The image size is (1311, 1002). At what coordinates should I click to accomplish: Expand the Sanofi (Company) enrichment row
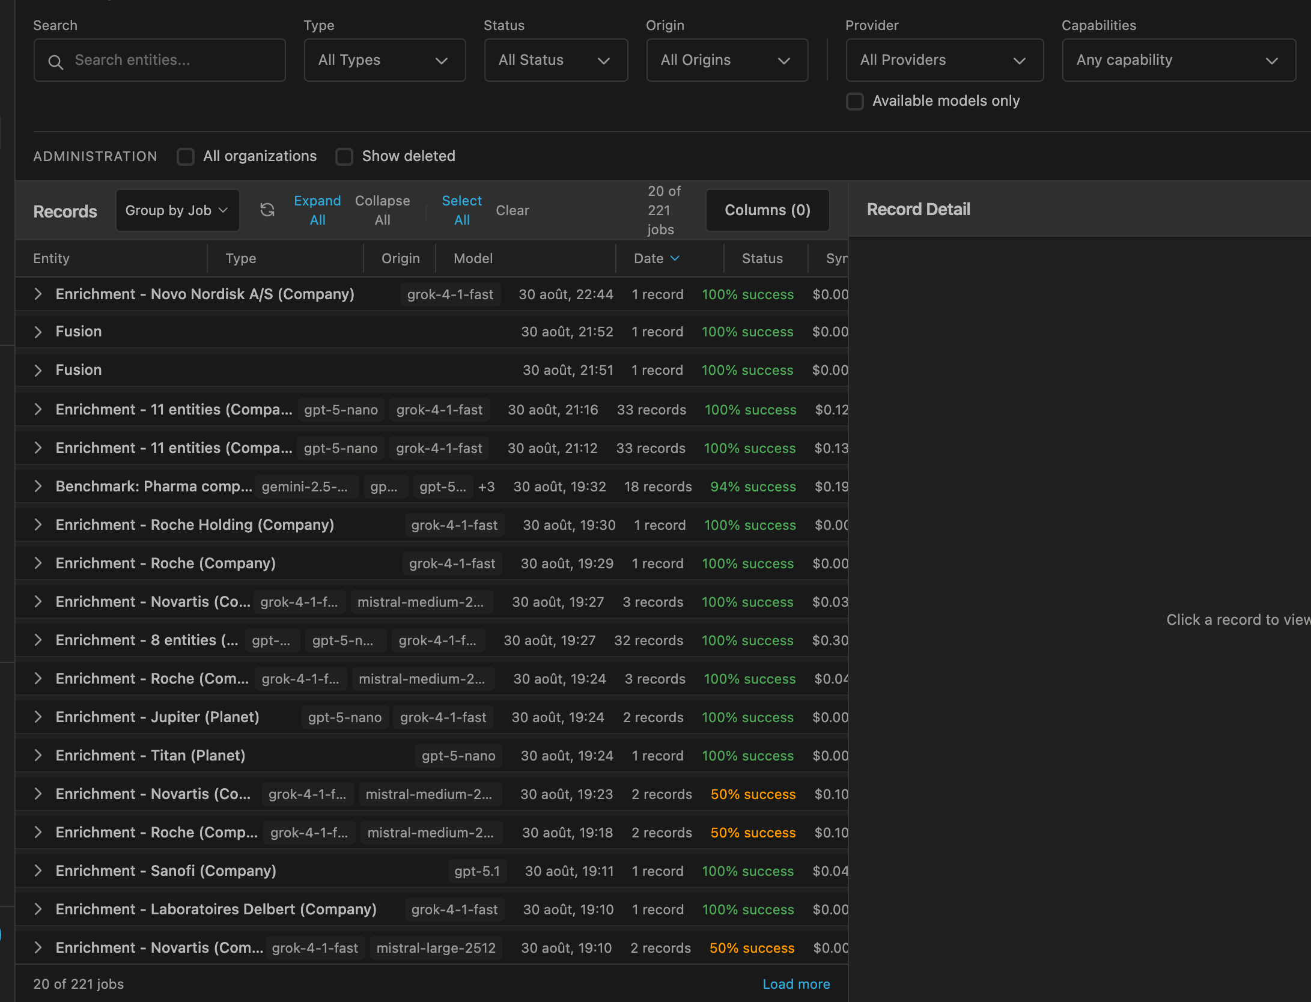38,870
